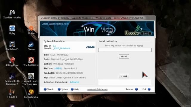
Task: Select The Evil Within desktop icon
Action: click(31, 62)
